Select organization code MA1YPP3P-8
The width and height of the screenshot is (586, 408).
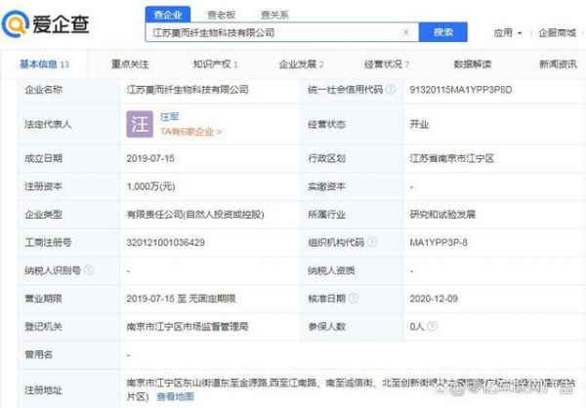(x=439, y=242)
